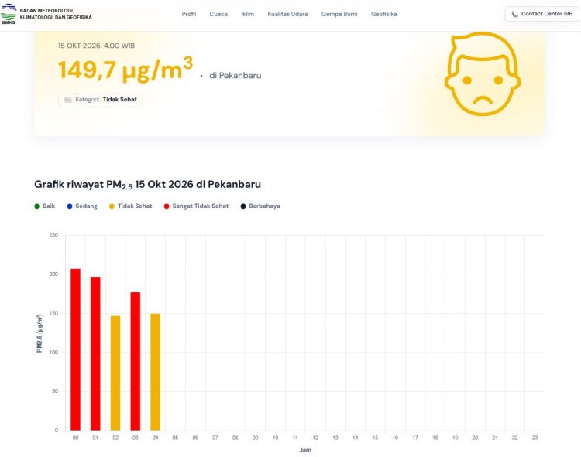The image size is (581, 457).
Task: Click the di Pekanbaru location text
Action: (x=235, y=76)
